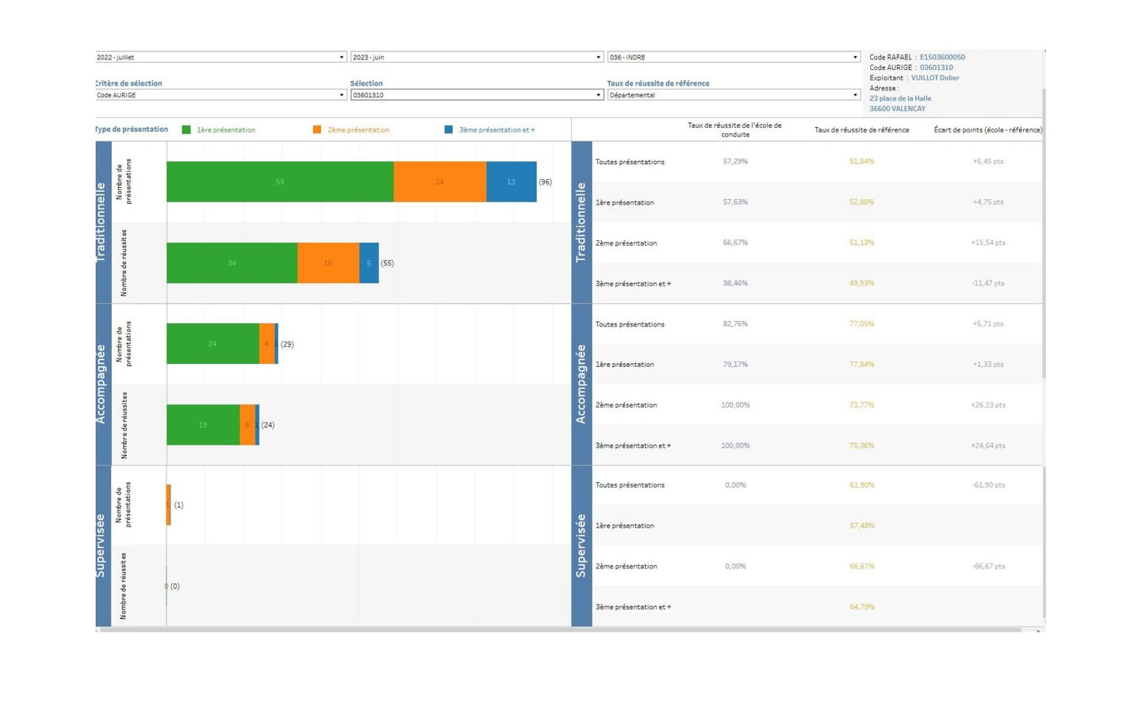Select "Toutes présentations" row under Traditionnelle
The height and width of the screenshot is (715, 1142).
point(818,162)
